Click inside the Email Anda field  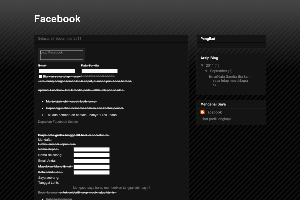(91, 161)
